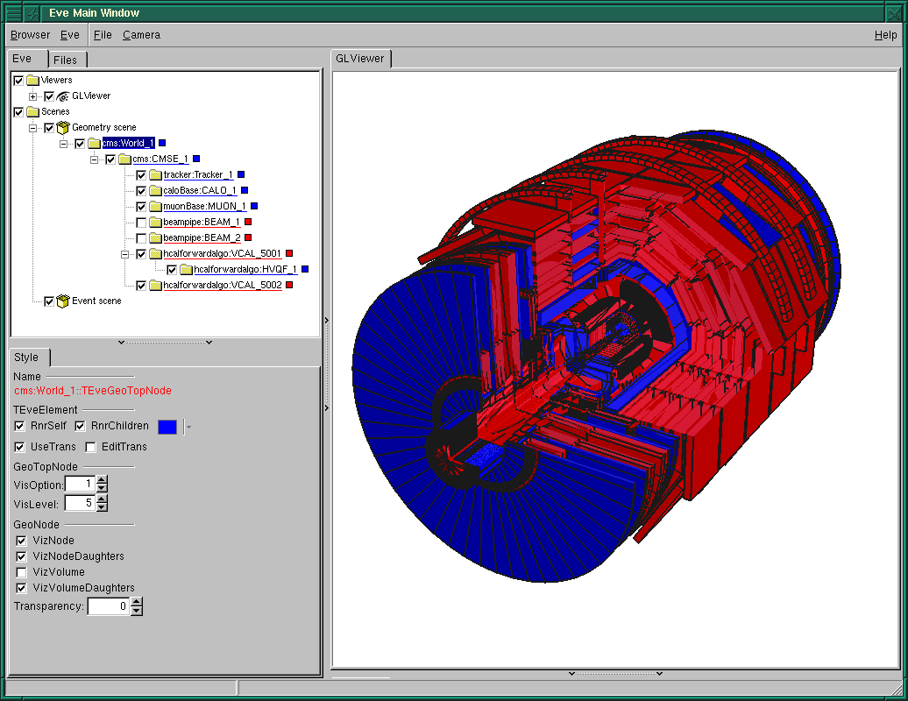Click the open folder icon of cms:CMSE_1
The image size is (908, 701).
coord(124,159)
